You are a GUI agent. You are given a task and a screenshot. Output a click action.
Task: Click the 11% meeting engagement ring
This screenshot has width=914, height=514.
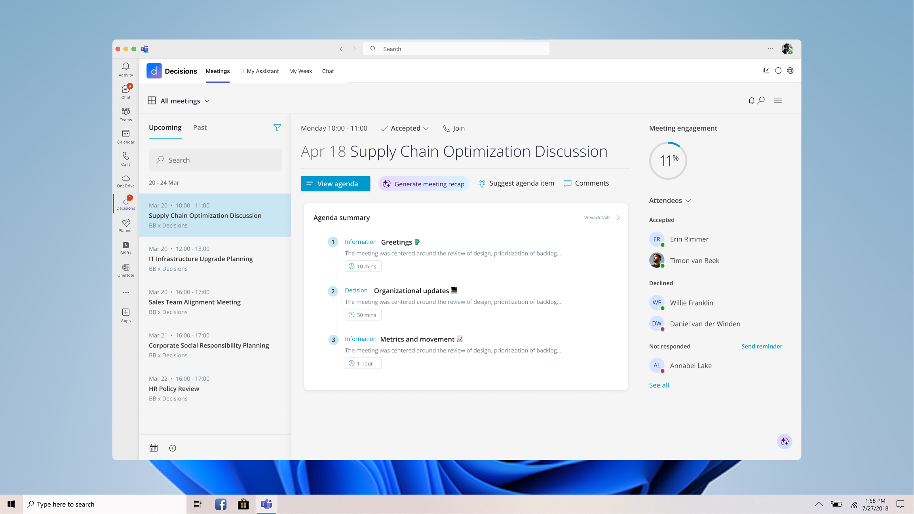[668, 161]
